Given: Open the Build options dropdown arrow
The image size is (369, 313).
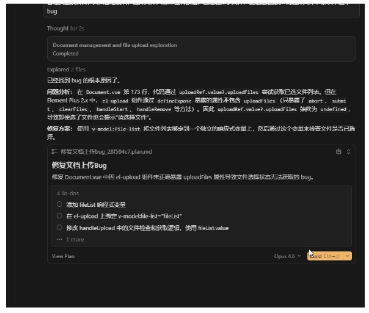Looking at the screenshot, I should coord(348,256).
